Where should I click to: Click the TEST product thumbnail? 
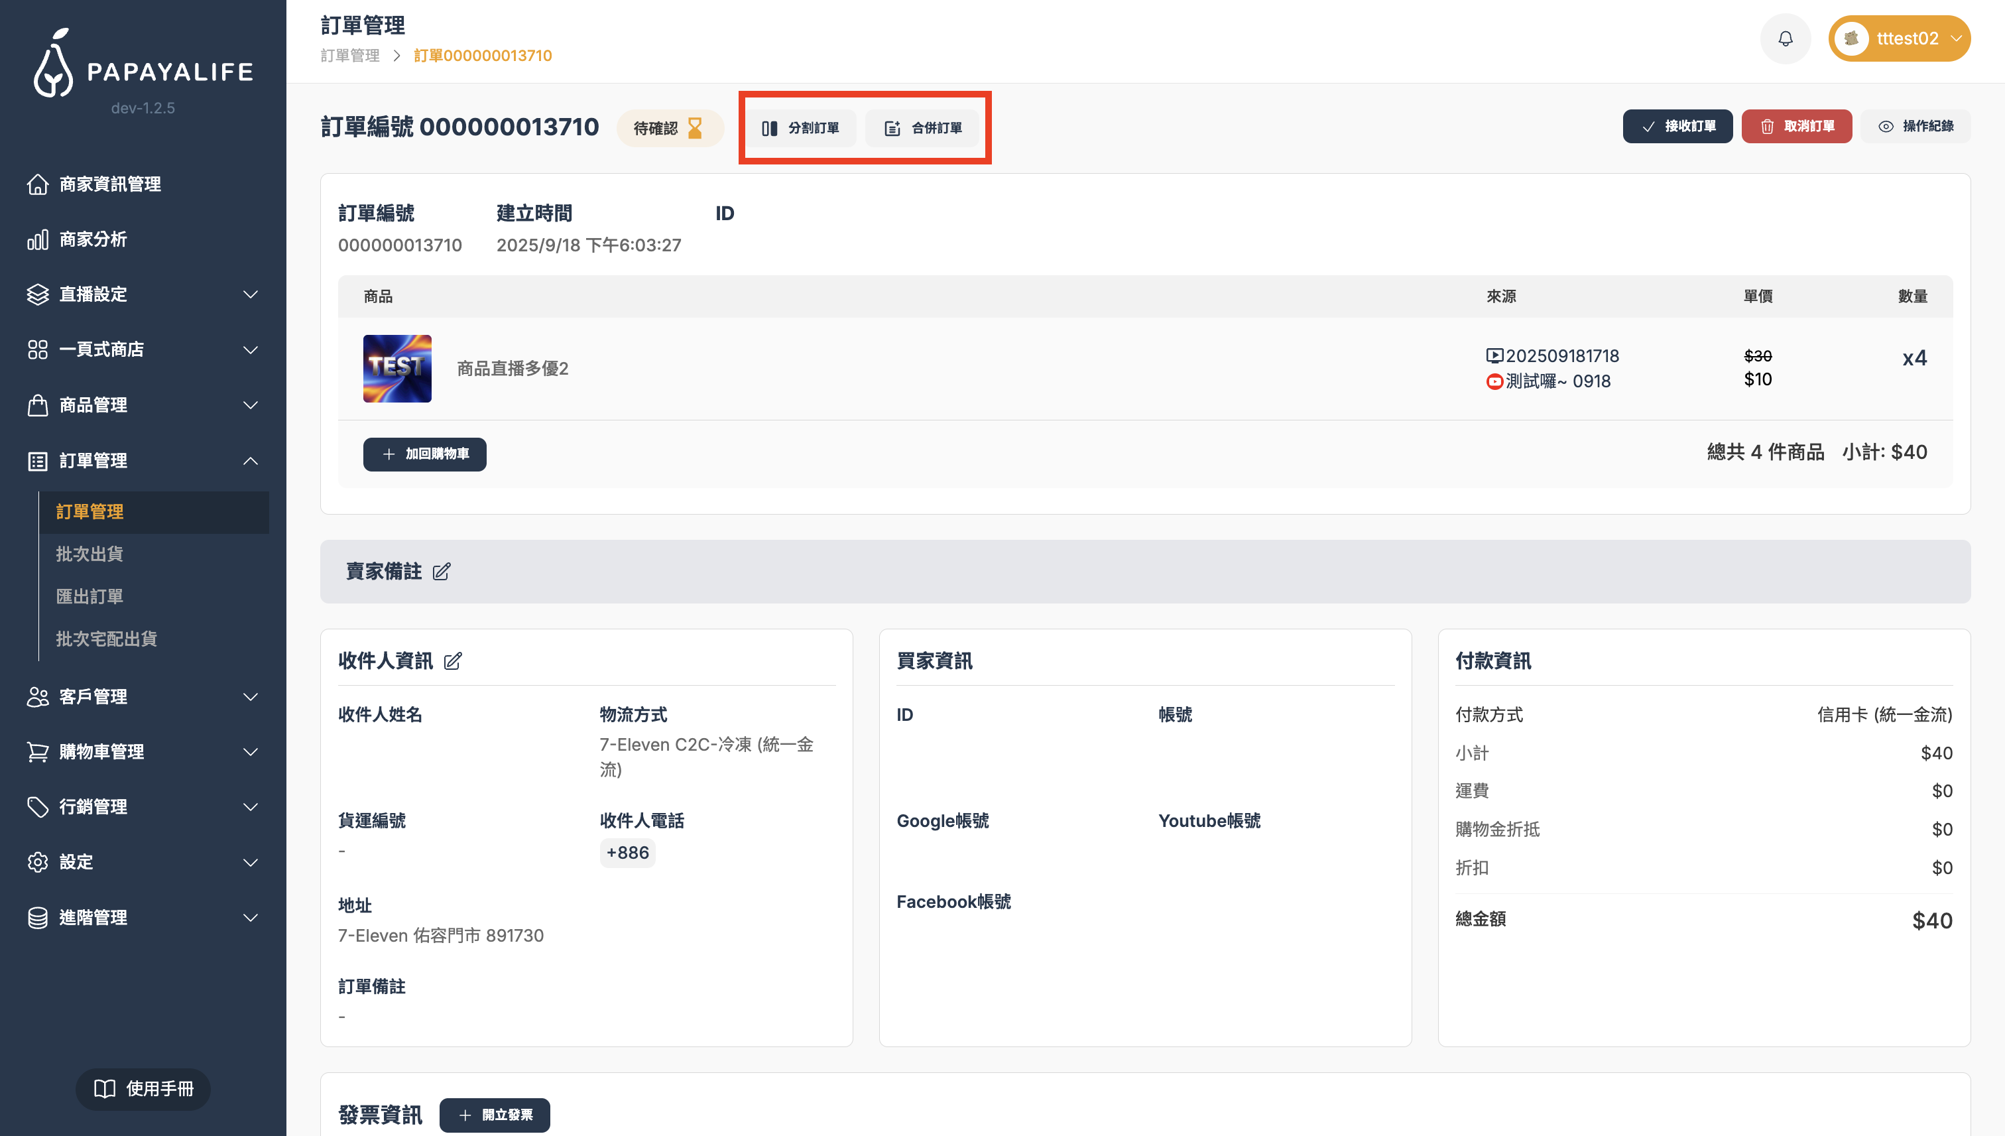[x=397, y=368]
